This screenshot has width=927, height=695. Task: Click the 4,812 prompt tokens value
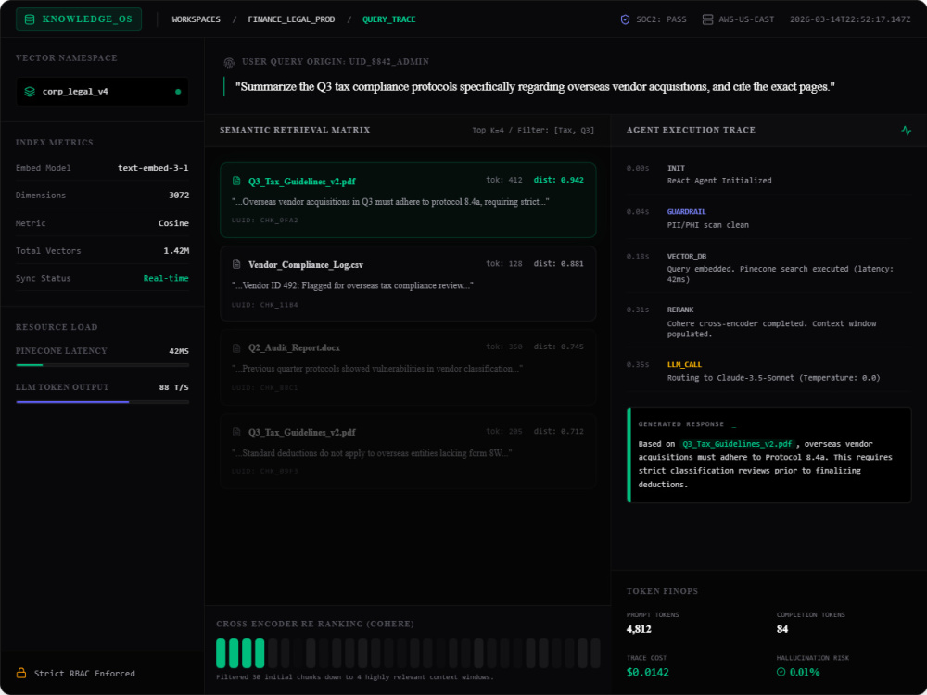(x=639, y=629)
